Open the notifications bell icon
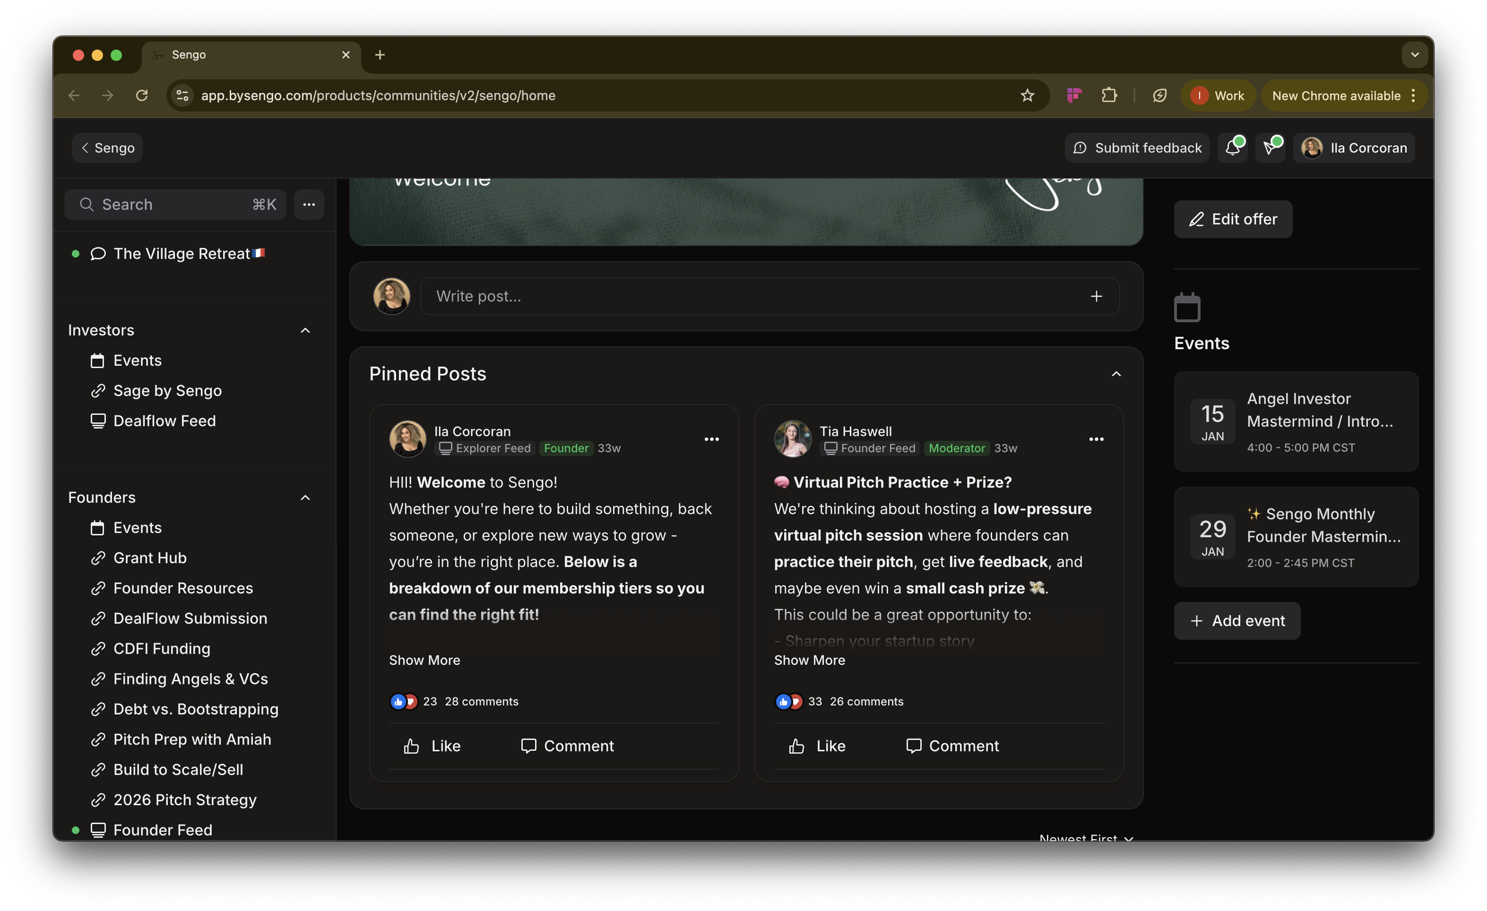The image size is (1487, 911). pyautogui.click(x=1232, y=148)
